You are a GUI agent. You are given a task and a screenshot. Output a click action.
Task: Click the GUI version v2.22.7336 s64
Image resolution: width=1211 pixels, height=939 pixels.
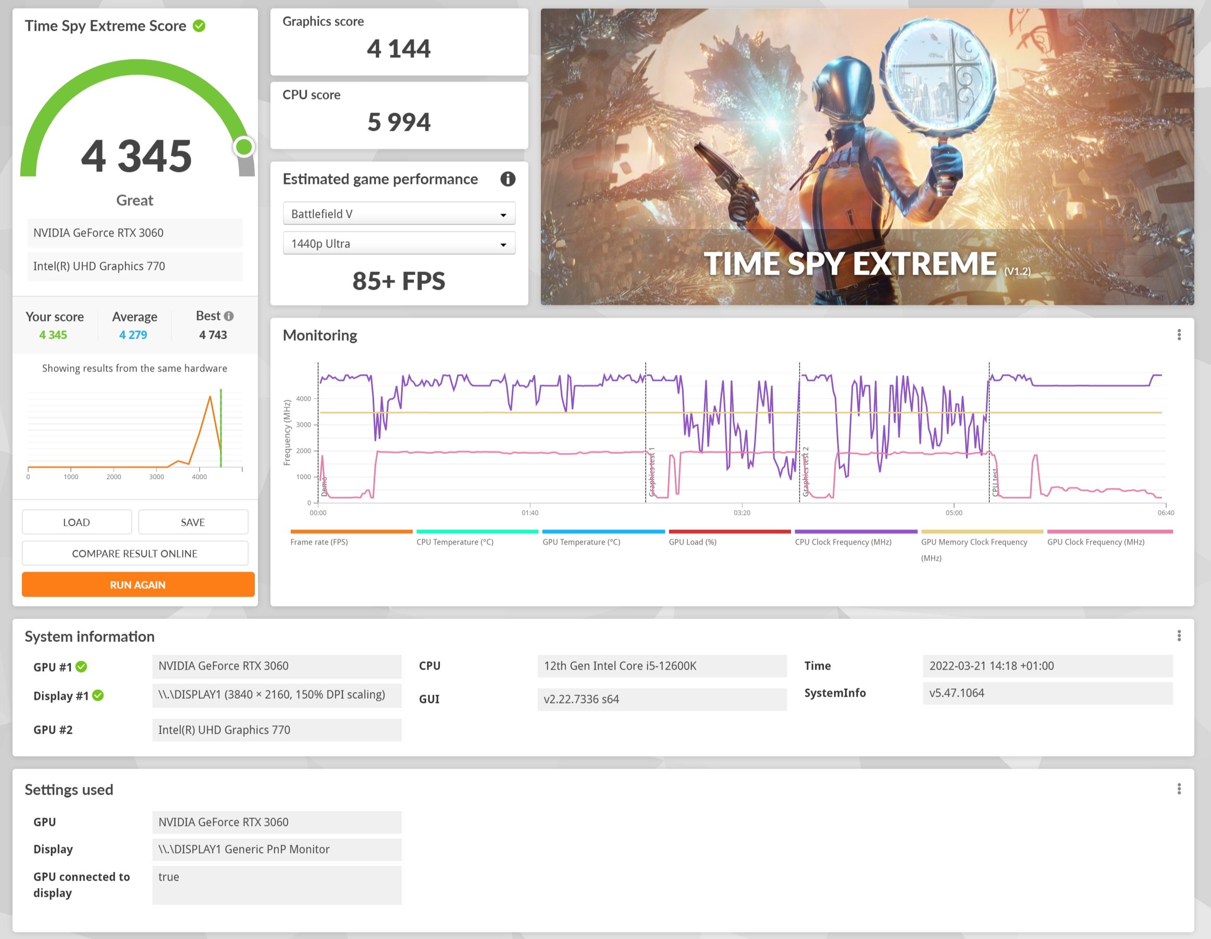point(662,699)
